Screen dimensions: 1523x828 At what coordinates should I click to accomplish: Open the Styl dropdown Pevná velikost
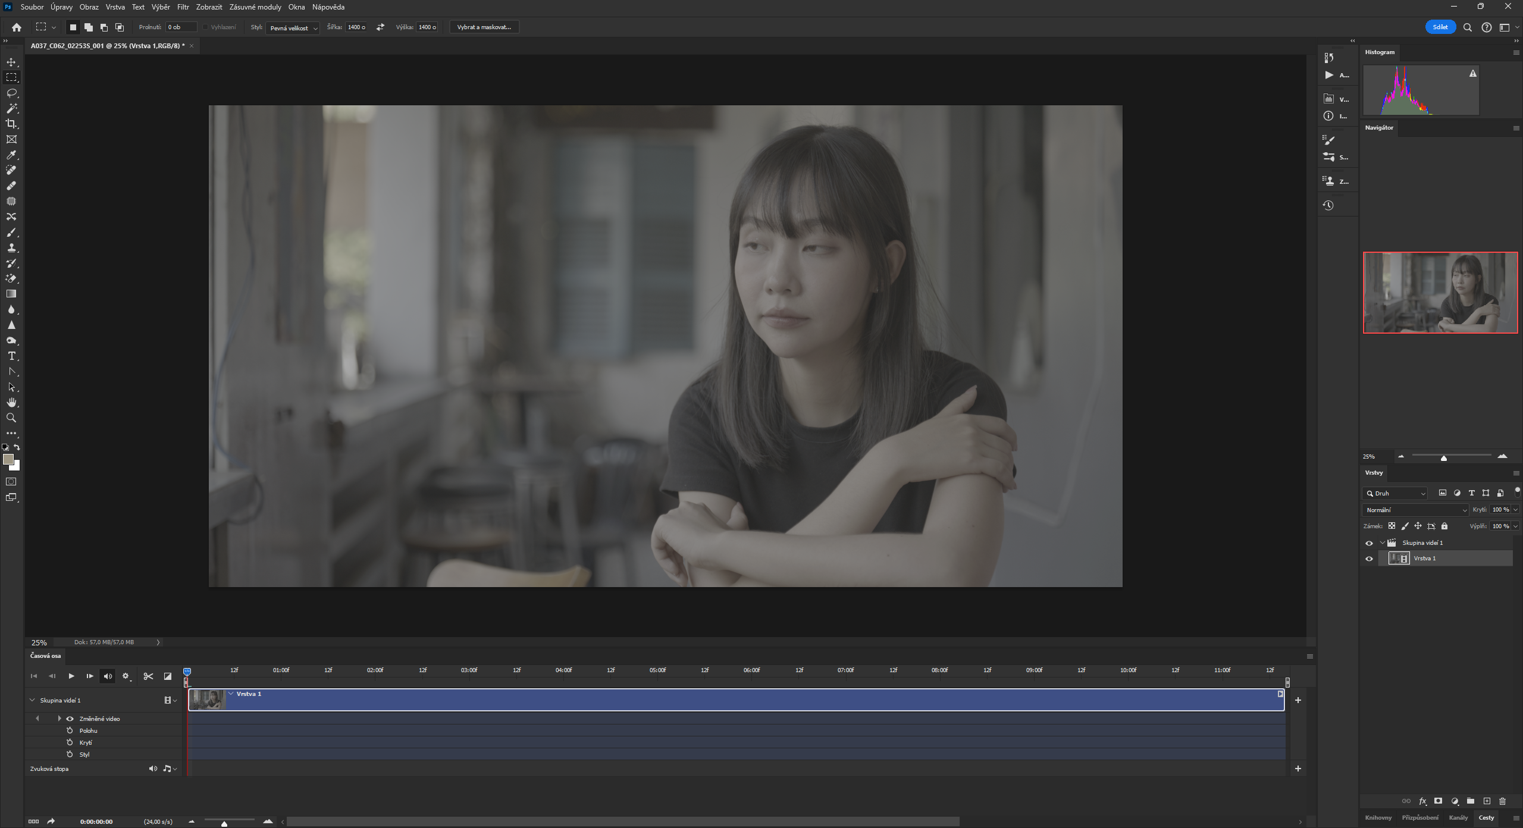tap(293, 27)
